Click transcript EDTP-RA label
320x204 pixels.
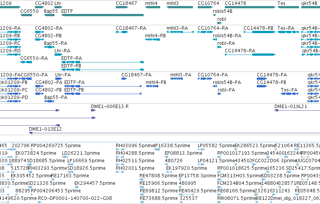point(71,58)
